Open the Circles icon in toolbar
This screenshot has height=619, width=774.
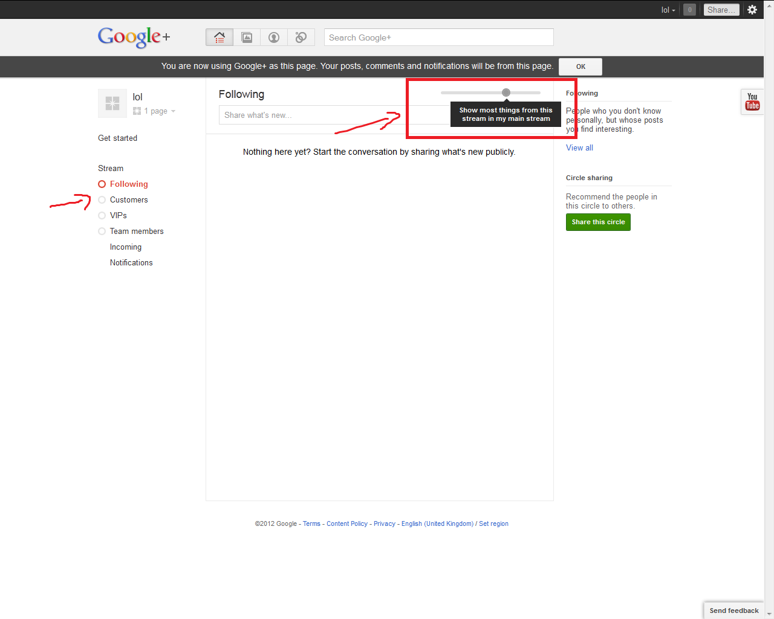pyautogui.click(x=301, y=37)
